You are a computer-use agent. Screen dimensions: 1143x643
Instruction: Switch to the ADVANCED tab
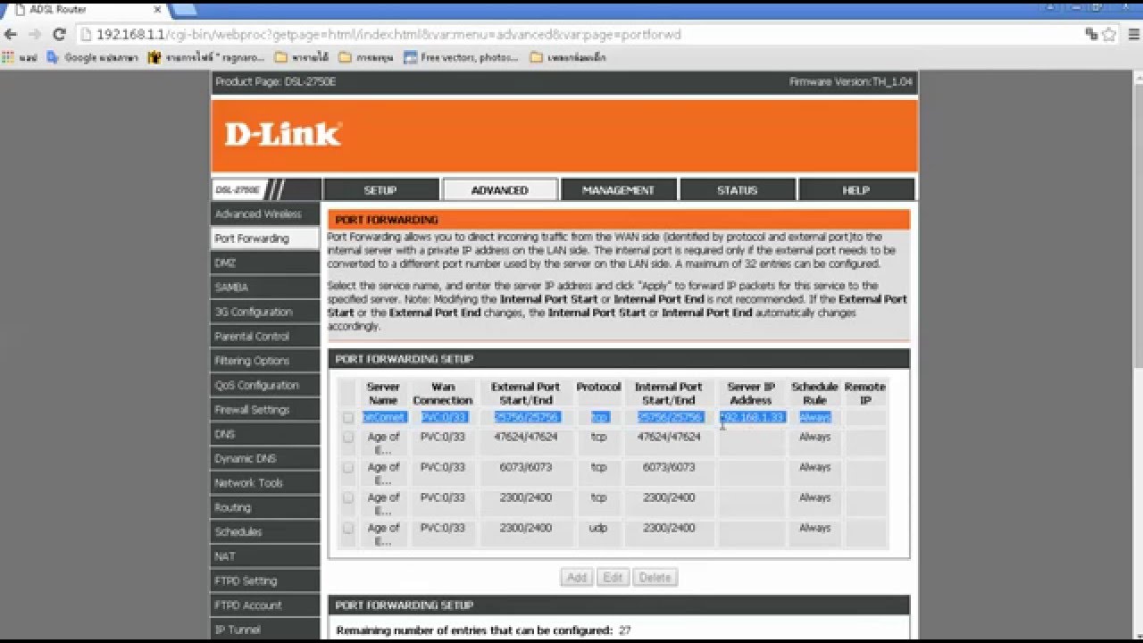point(500,189)
